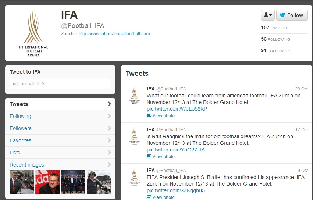Click the photo icon on the 23 Oct tweet
The height and width of the screenshot is (200, 313).
[x=149, y=115]
